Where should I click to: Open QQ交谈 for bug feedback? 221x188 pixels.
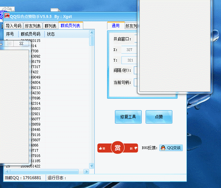[x=171, y=148]
